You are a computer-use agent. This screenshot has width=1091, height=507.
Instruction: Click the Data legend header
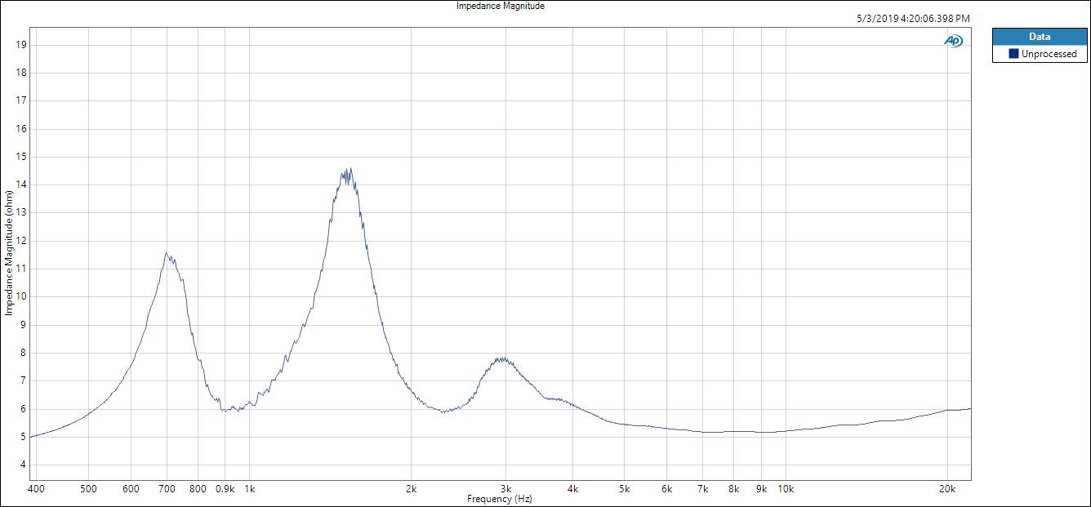coord(1040,36)
